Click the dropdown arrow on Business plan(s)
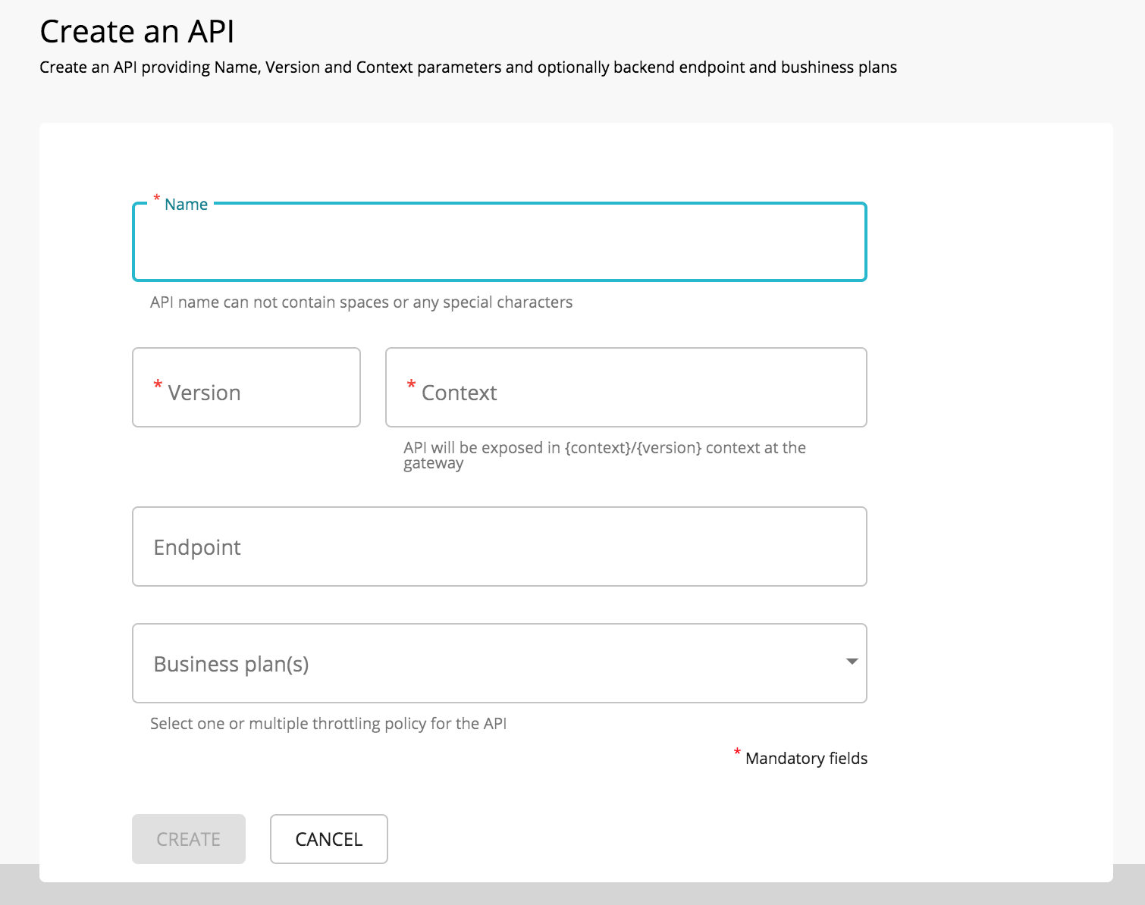This screenshot has height=905, width=1145. pos(851,662)
